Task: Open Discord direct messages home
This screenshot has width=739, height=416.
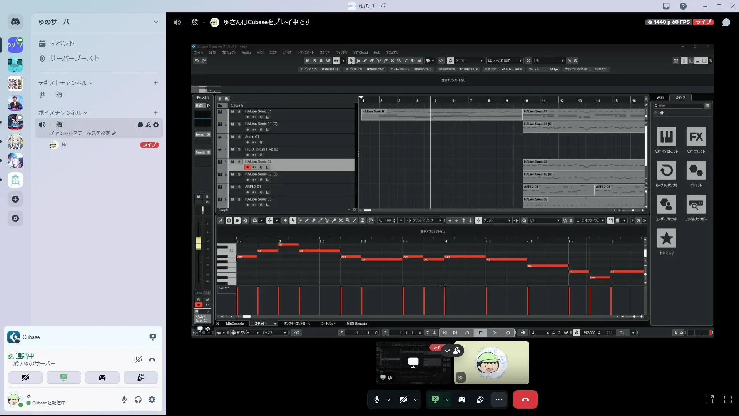Action: point(15,22)
